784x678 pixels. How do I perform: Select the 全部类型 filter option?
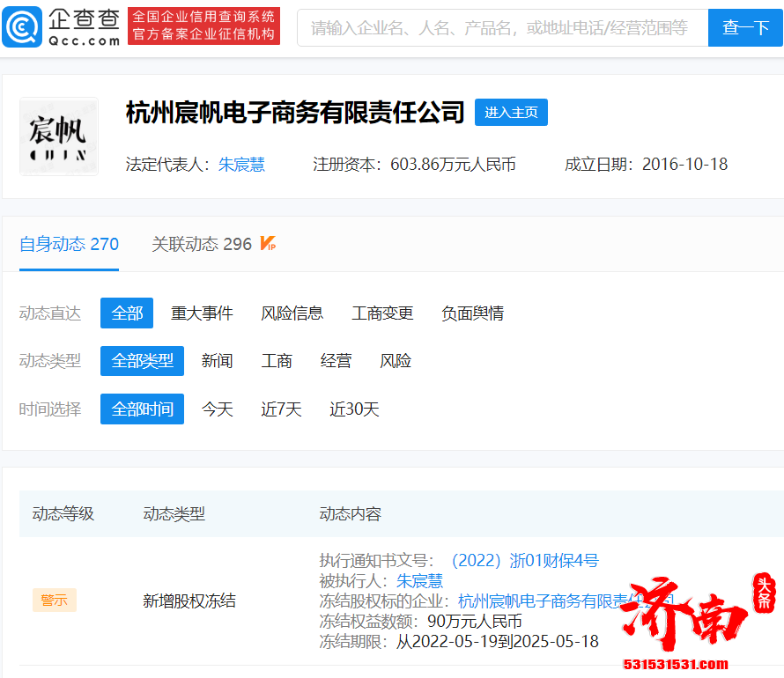point(142,360)
